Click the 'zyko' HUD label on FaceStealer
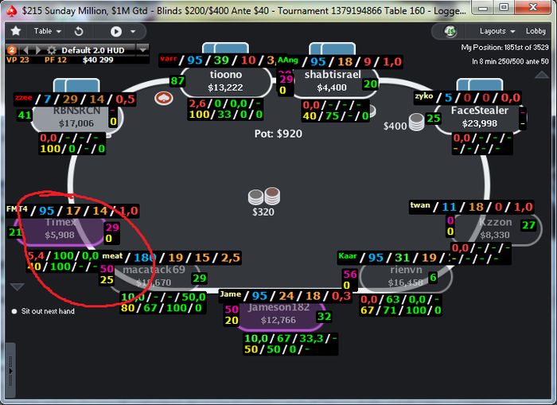557x405 pixels. 424,96
